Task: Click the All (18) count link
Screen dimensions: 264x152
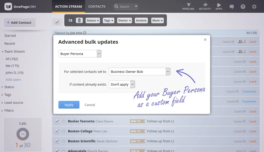Action: (x=251, y=33)
